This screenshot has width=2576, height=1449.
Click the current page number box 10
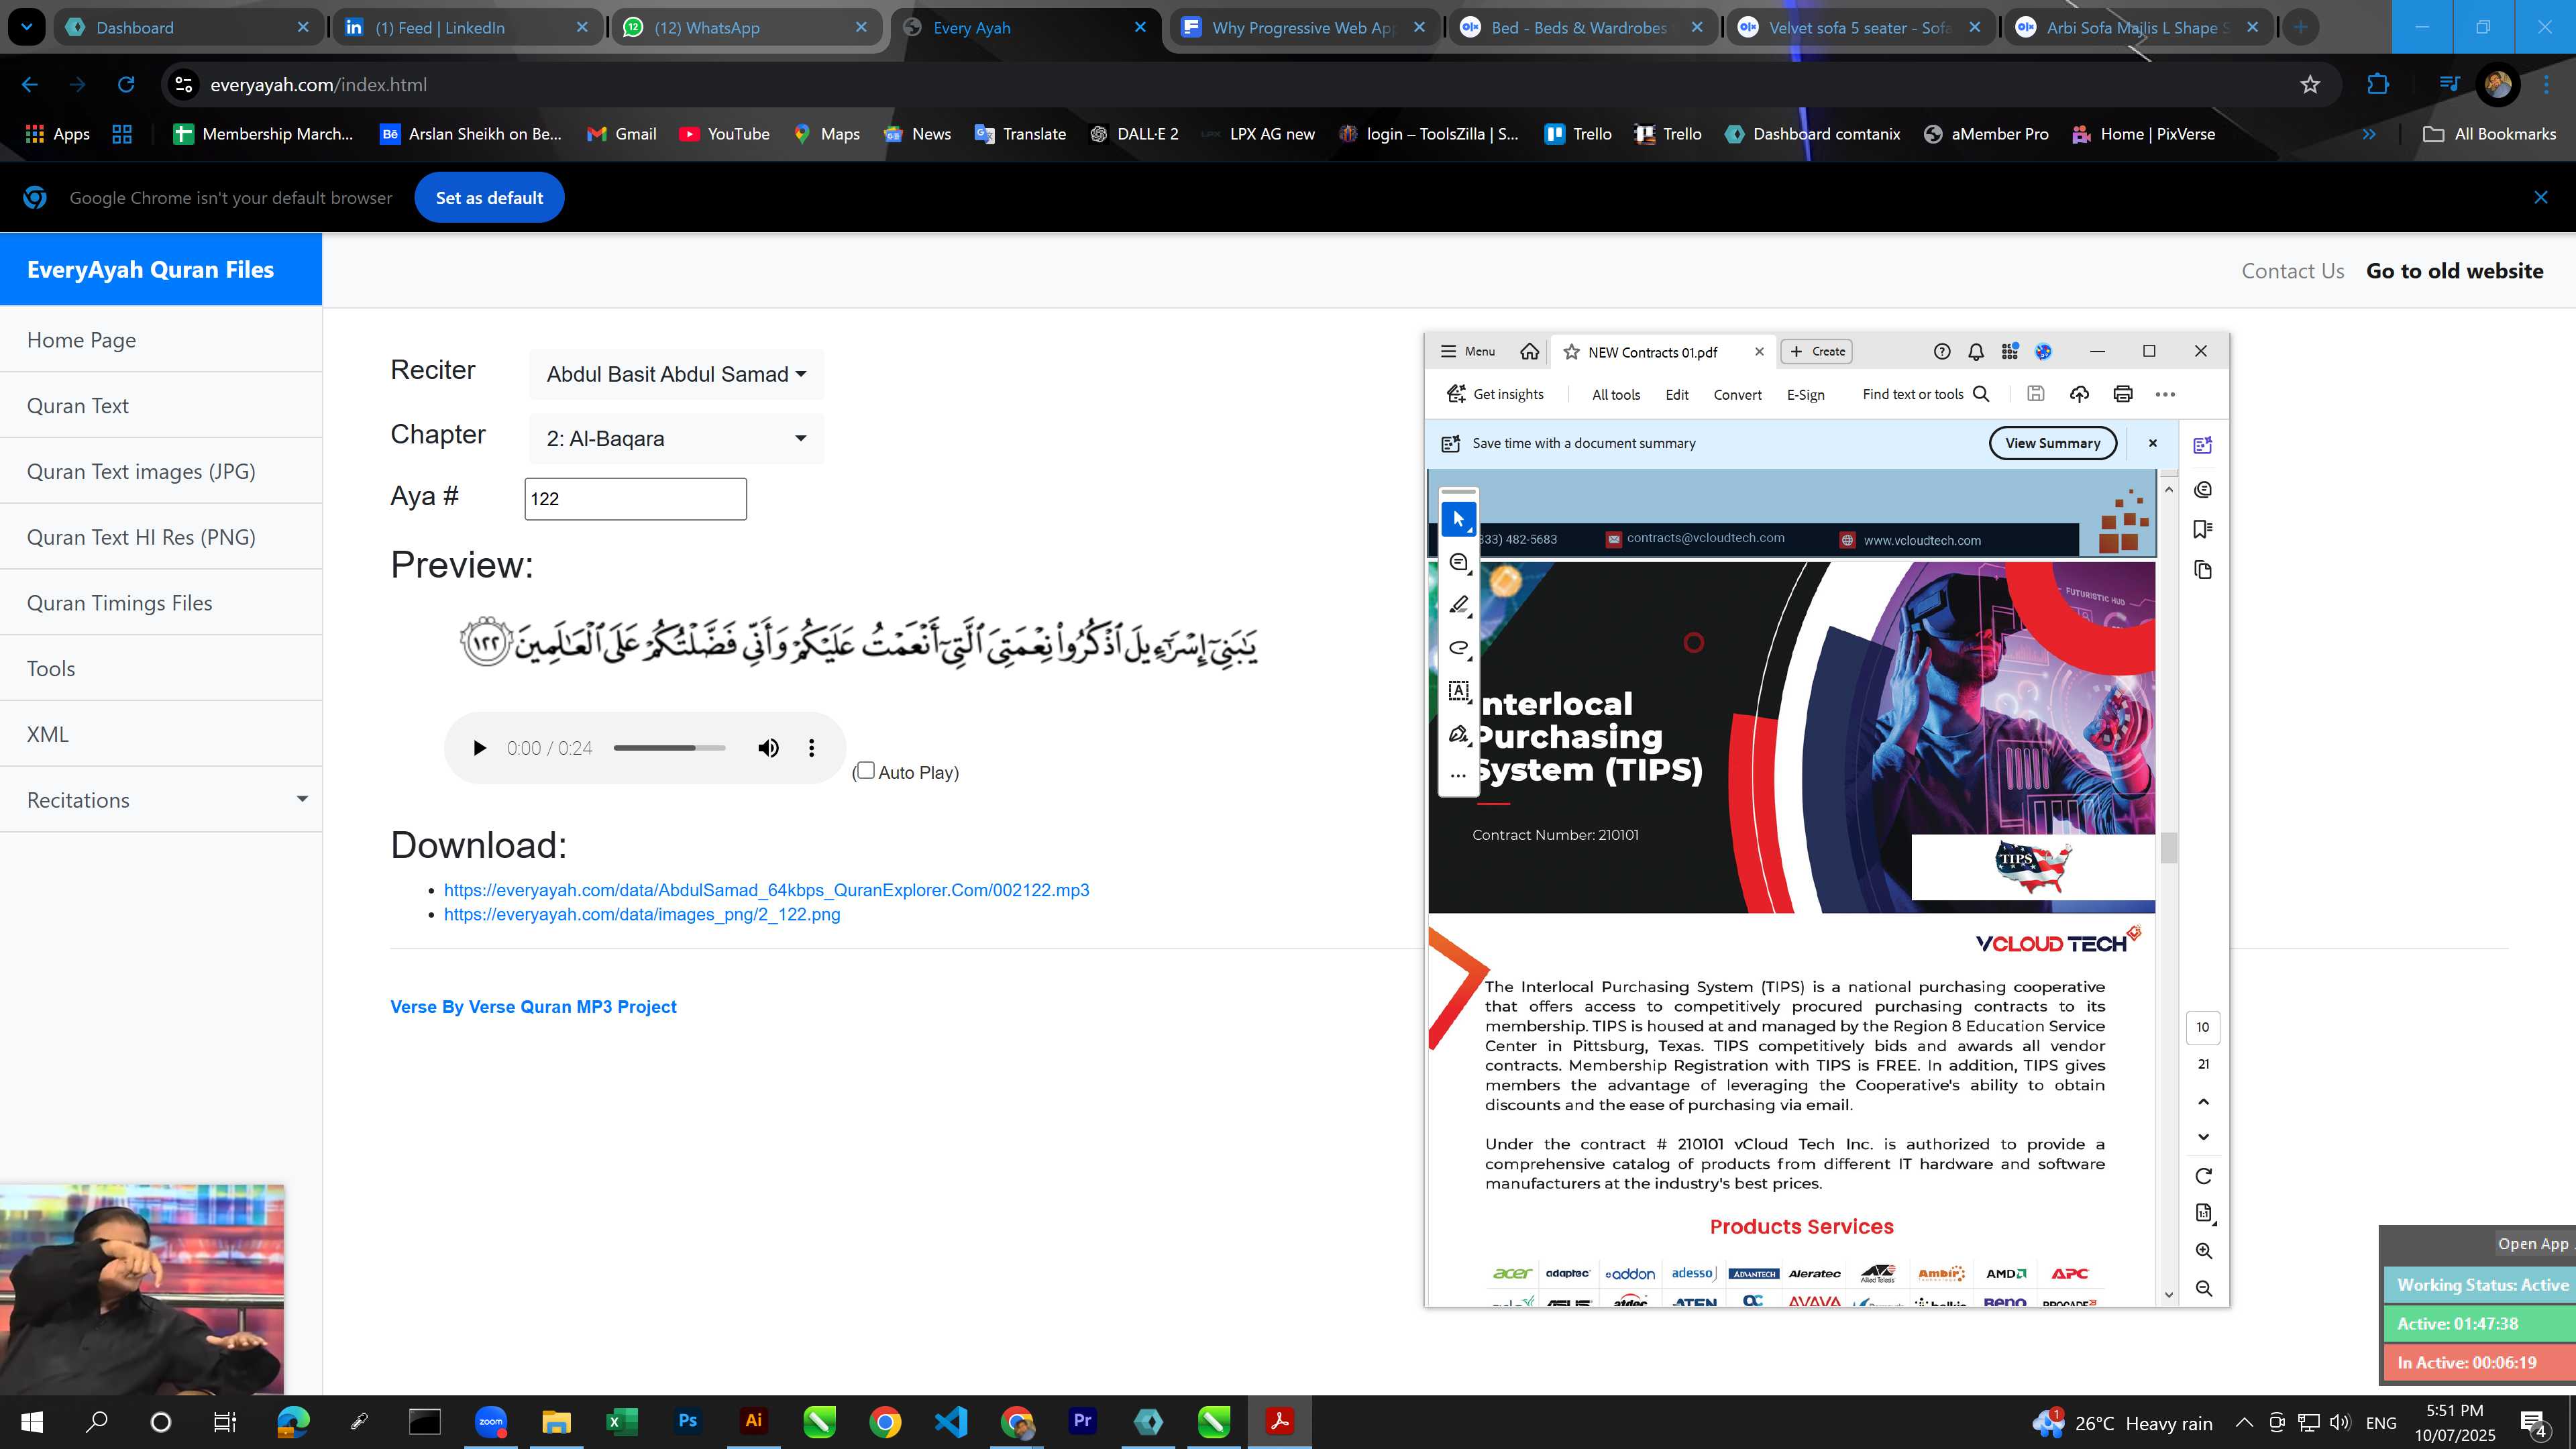point(2203,1027)
